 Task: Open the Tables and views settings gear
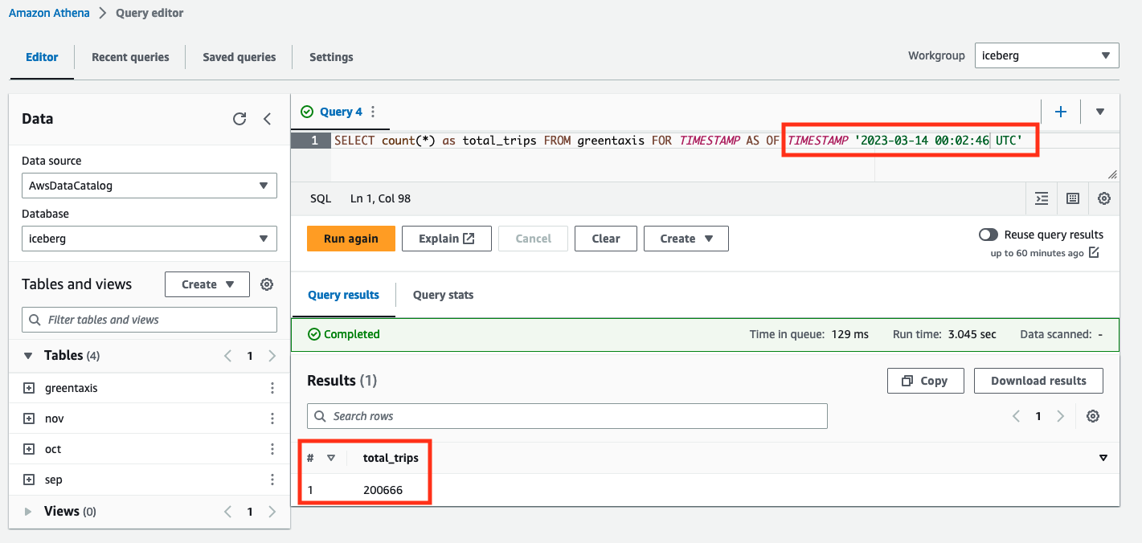tap(267, 284)
